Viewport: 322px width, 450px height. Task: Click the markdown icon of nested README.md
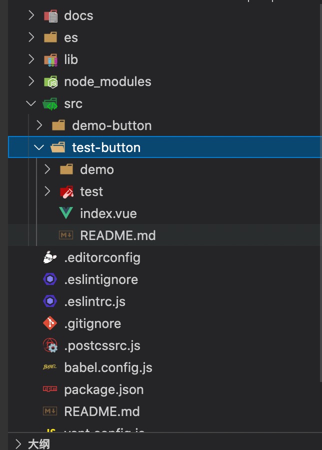point(65,235)
